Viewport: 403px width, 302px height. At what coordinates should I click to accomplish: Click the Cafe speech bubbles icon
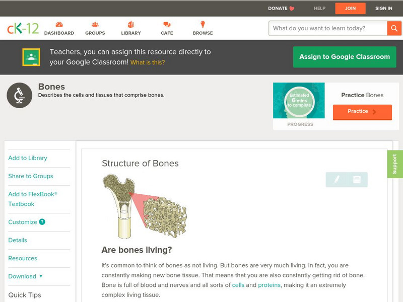166,24
